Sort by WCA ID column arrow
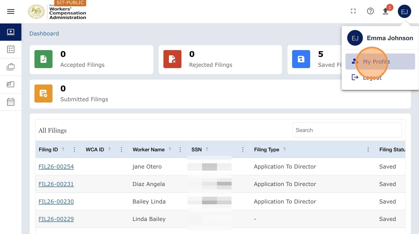Screen dimensions: 419x234 (x=109, y=149)
